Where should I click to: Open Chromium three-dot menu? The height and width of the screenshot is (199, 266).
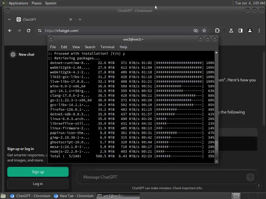point(259,31)
